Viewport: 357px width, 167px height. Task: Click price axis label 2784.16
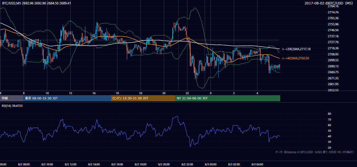(x=333, y=6)
